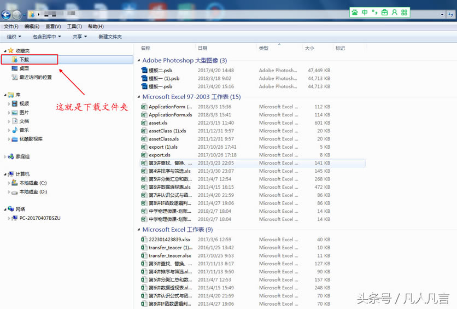457x309 pixels.
Task: Click the Back navigation arrow button
Action: 7,14
